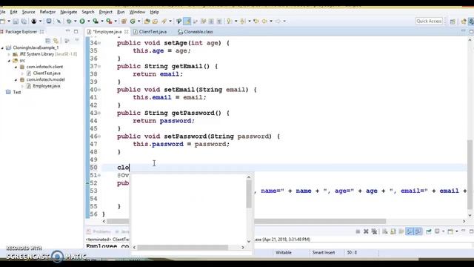The width and height of the screenshot is (474, 267).
Task: Open Debug button dropdown arrow
Action: (x=76, y=22)
